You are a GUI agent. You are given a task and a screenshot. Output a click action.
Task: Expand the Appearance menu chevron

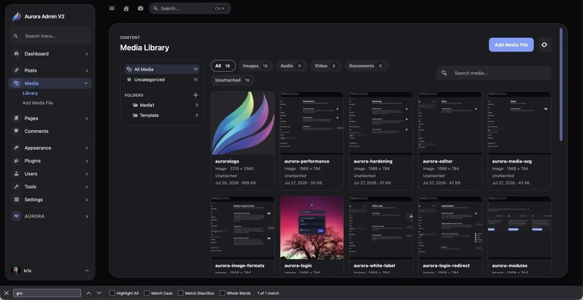pyautogui.click(x=87, y=148)
